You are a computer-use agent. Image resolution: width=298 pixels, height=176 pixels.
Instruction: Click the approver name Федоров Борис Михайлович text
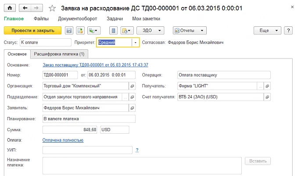[196, 43]
